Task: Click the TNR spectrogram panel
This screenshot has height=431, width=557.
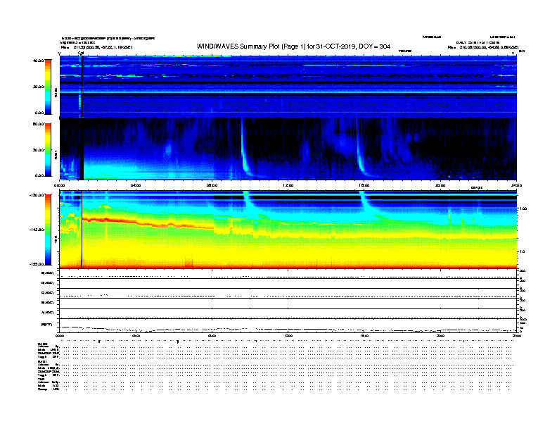Action: point(288,230)
